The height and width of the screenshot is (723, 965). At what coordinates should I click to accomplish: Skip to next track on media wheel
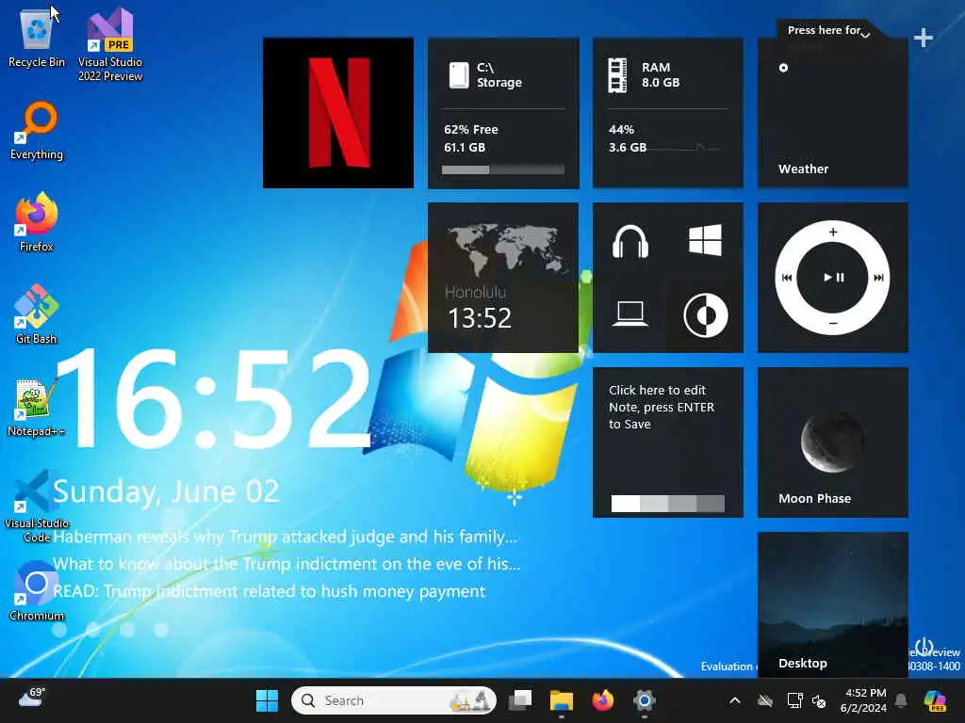pyautogui.click(x=879, y=278)
